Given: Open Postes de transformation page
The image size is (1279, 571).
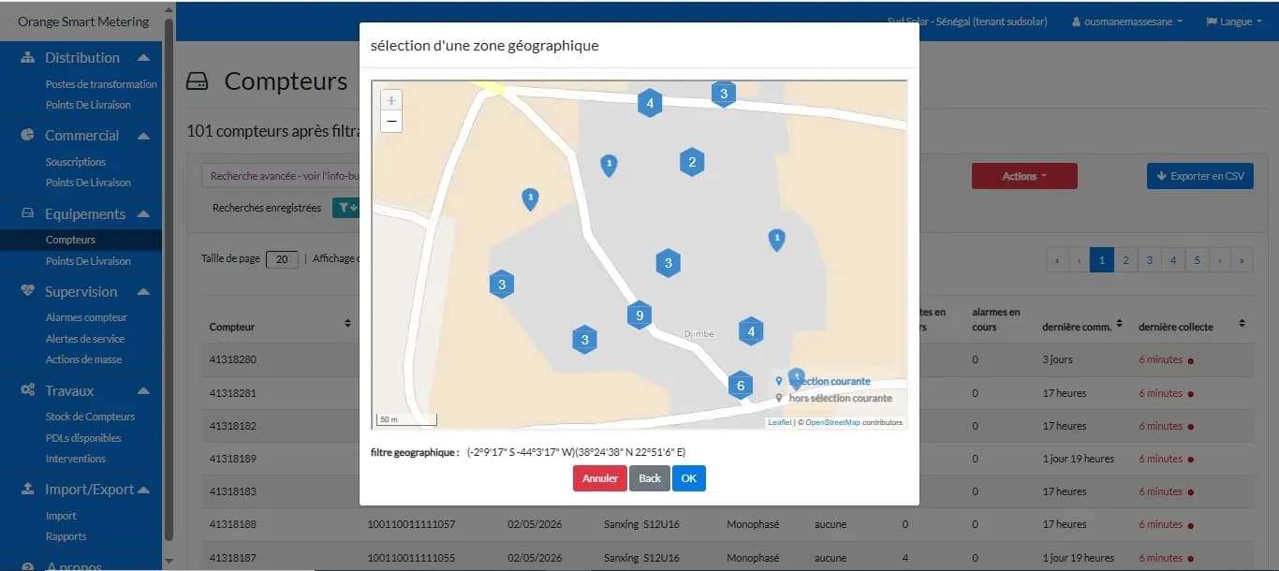Looking at the screenshot, I should (x=101, y=84).
